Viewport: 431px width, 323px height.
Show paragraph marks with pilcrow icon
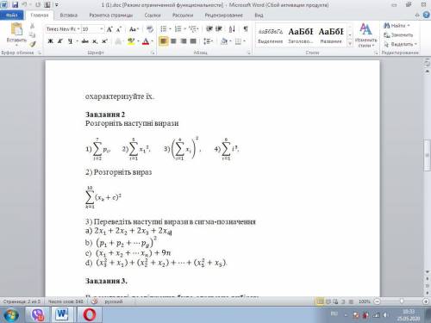(x=246, y=29)
